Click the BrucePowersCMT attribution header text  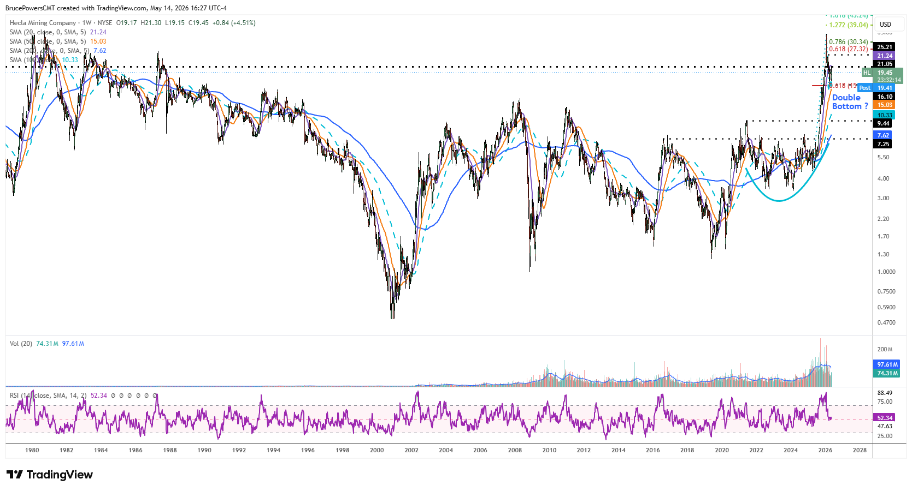116,8
